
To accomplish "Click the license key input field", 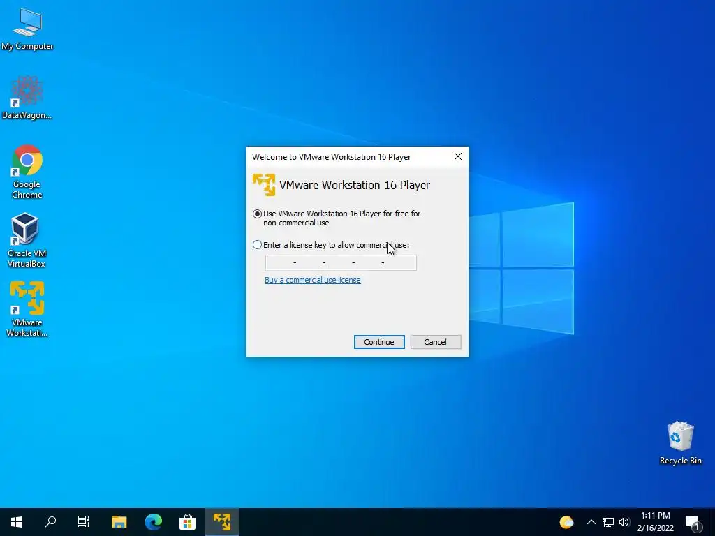I will point(341,262).
